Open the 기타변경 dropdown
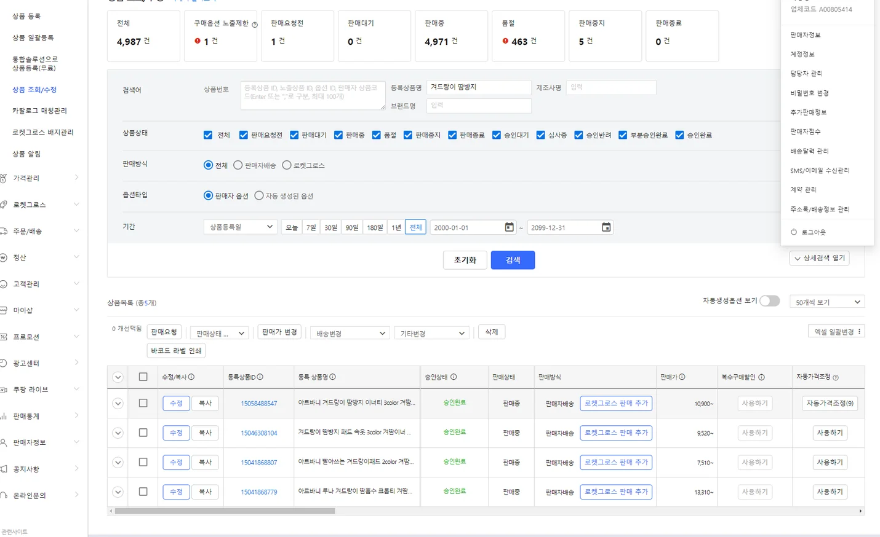Viewport: 880px width, 537px height. (x=431, y=333)
